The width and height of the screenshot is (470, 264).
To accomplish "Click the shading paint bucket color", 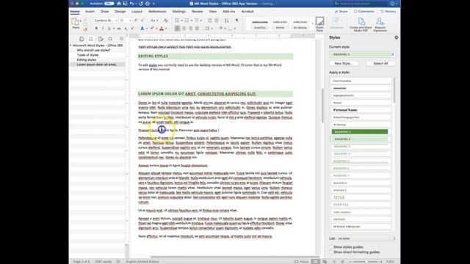I will [x=221, y=29].
